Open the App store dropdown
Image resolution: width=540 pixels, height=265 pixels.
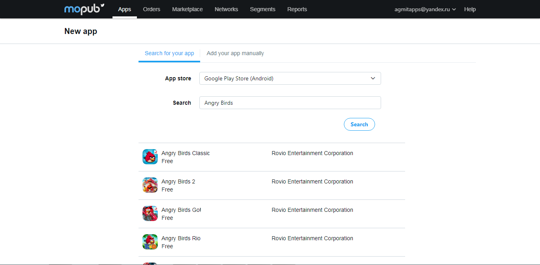[x=290, y=78]
